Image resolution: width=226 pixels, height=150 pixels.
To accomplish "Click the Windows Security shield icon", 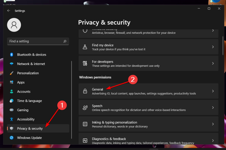I will (85, 31).
